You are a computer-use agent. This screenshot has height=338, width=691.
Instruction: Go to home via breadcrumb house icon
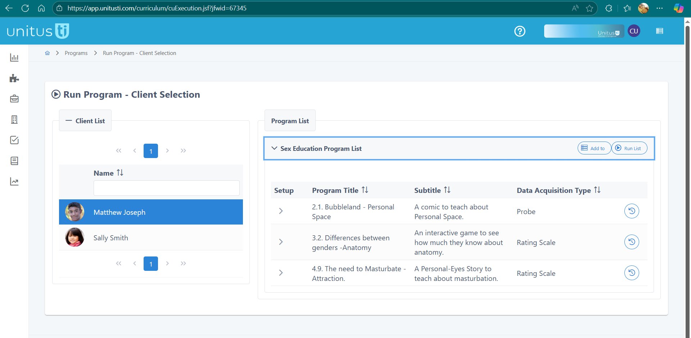pyautogui.click(x=48, y=53)
